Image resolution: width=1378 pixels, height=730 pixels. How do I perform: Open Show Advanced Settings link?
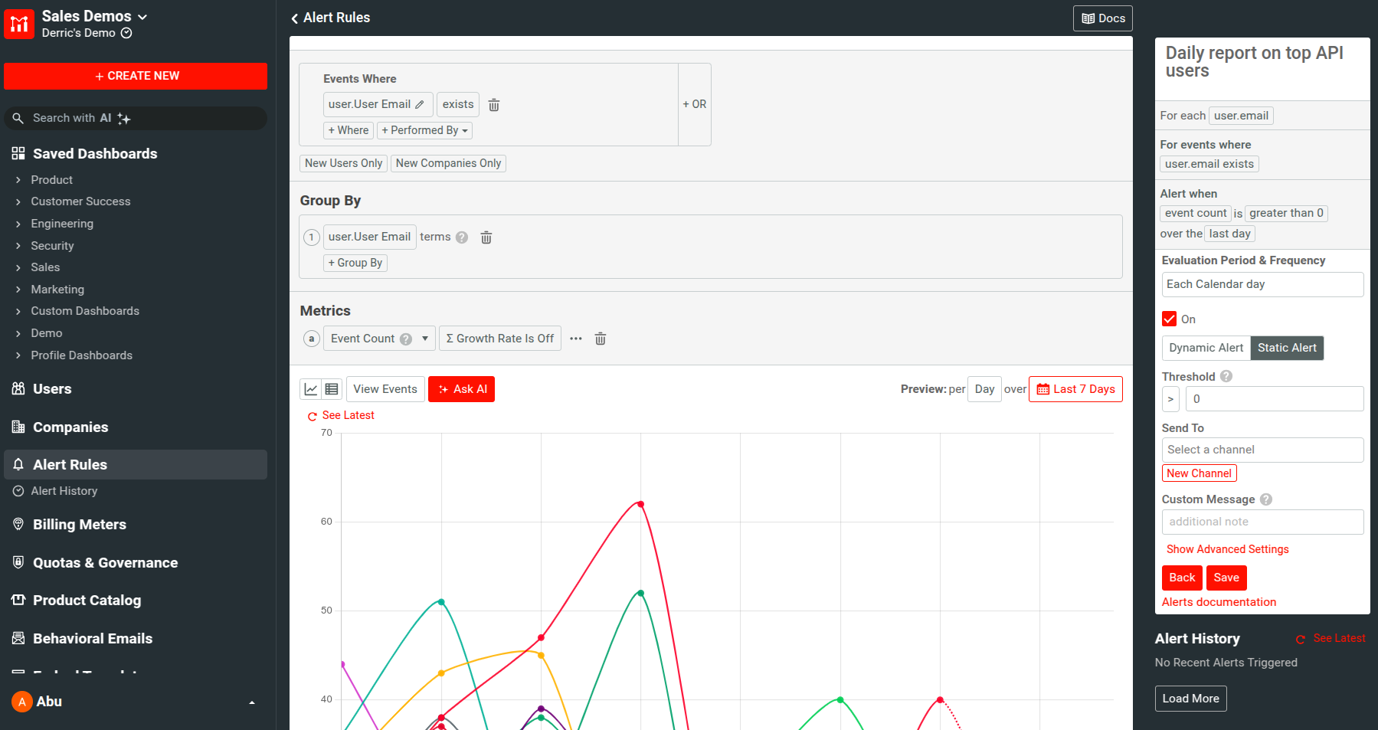pyautogui.click(x=1227, y=549)
